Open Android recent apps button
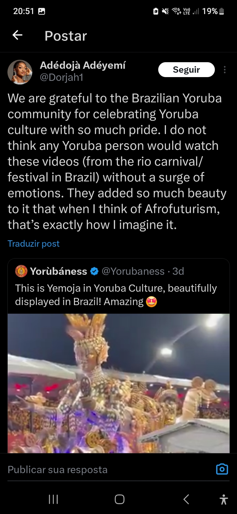Viewport: 237px width, 514px height. (53, 499)
